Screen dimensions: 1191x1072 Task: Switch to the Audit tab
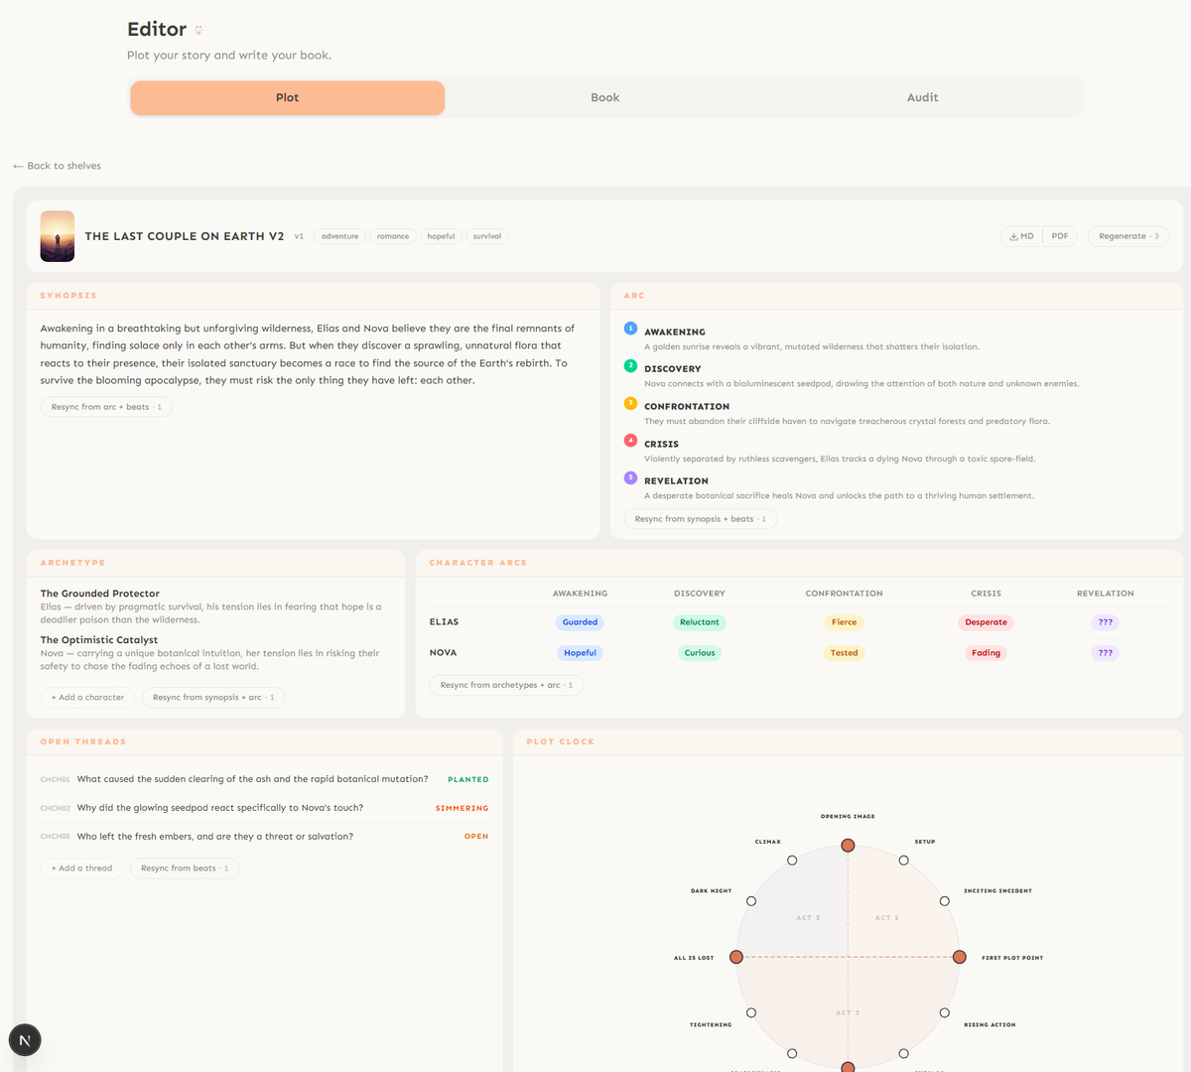(922, 97)
